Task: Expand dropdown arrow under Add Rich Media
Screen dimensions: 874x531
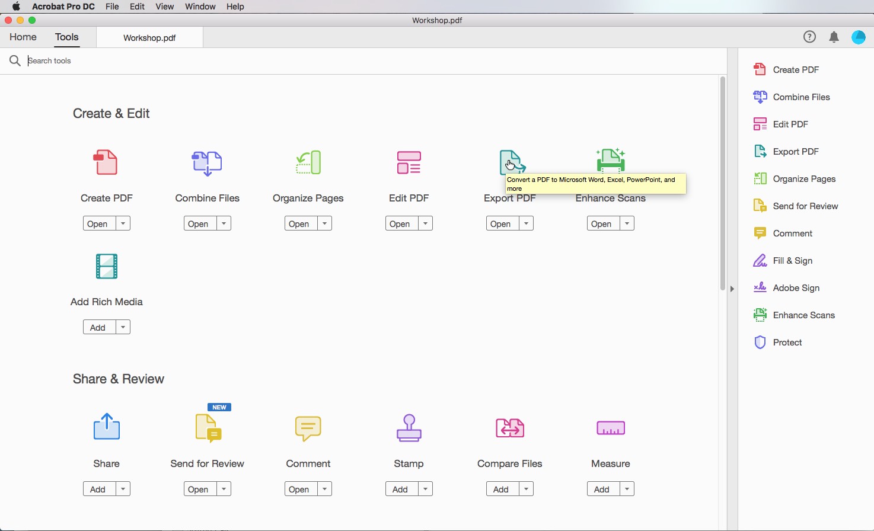Action: 123,327
